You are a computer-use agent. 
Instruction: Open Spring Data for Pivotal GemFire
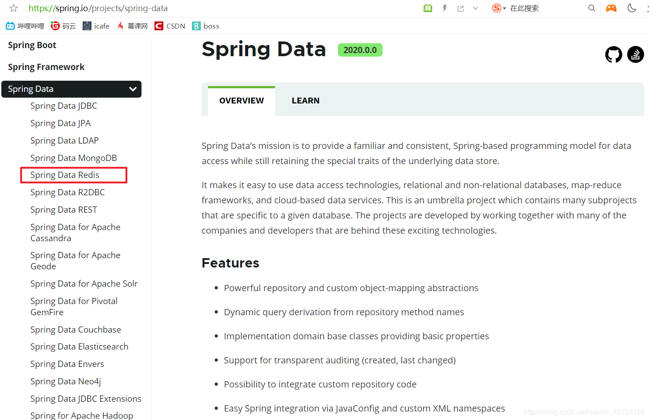[74, 306]
